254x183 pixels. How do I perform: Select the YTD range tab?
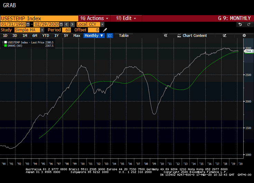click(x=46, y=35)
